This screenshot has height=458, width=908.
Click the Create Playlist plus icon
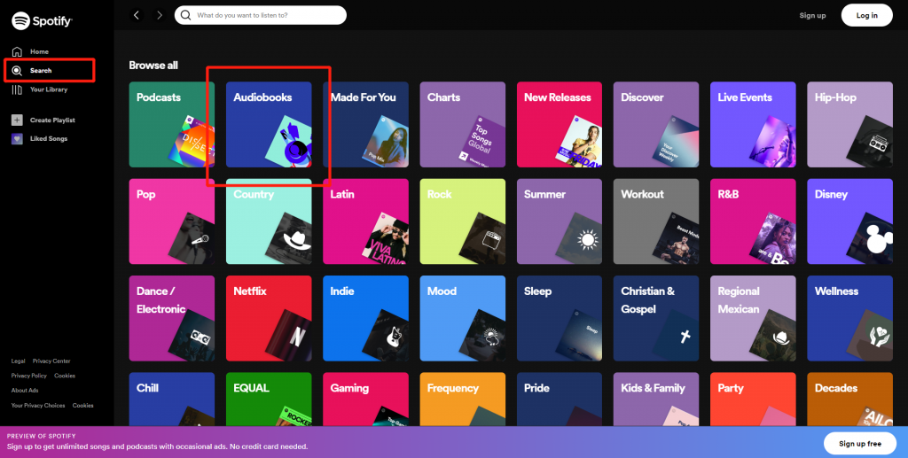17,120
